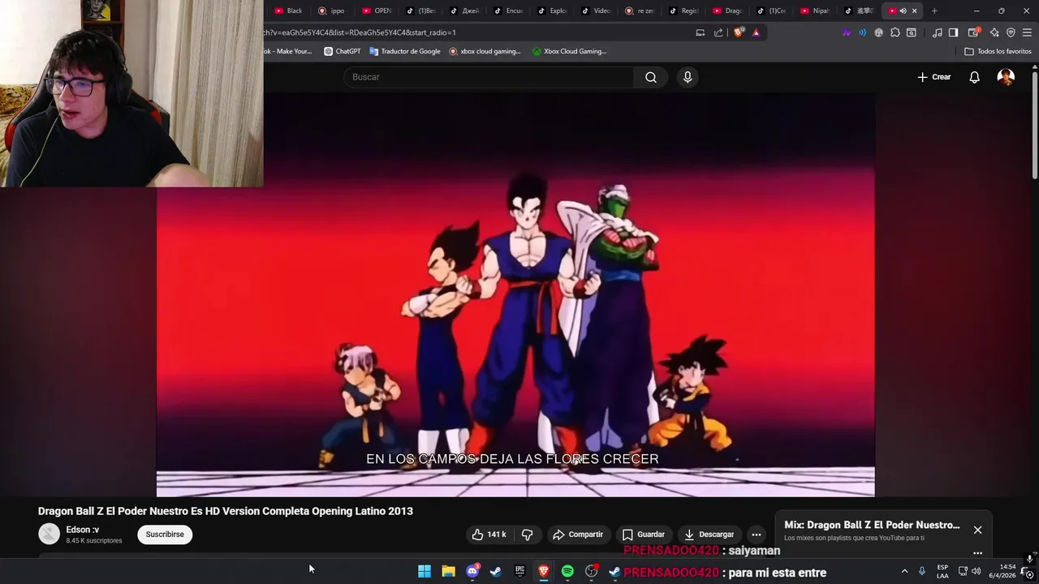Click the taskbar microphone tray icon
This screenshot has width=1039, height=584.
922,571
